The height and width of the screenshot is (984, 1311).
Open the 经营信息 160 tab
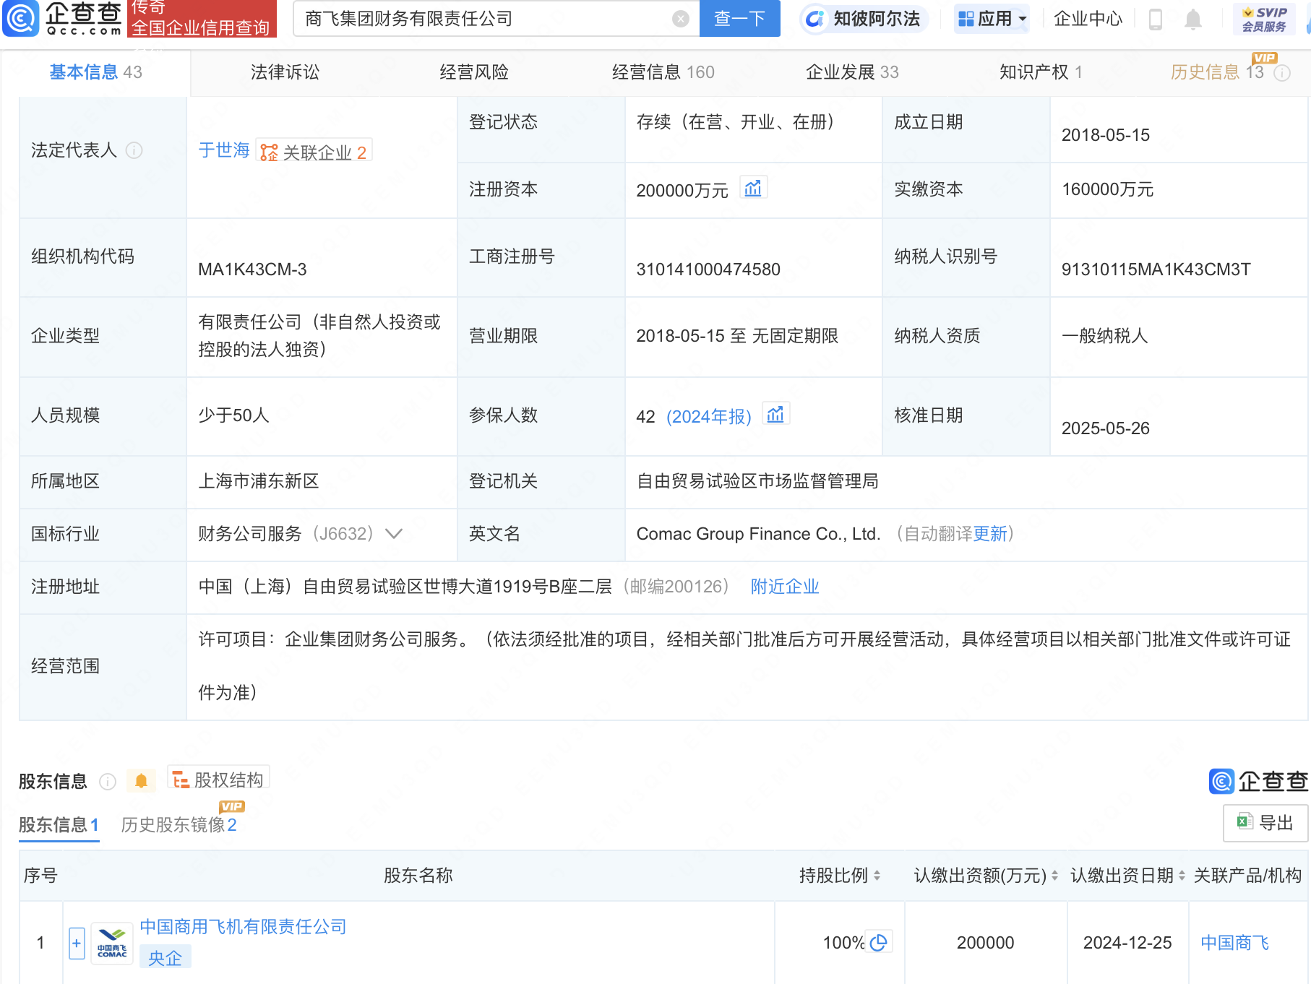point(663,72)
